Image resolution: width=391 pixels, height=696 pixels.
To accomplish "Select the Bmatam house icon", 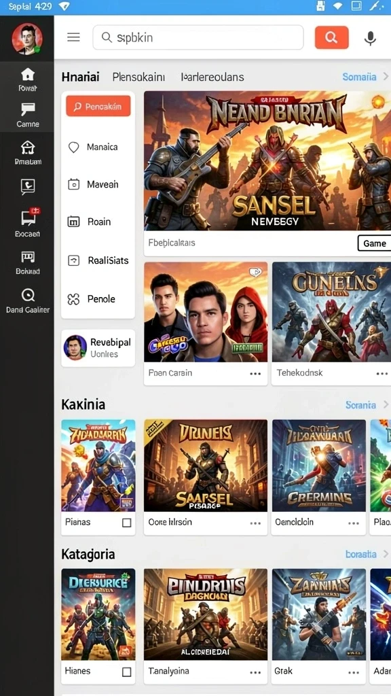I will 27,147.
